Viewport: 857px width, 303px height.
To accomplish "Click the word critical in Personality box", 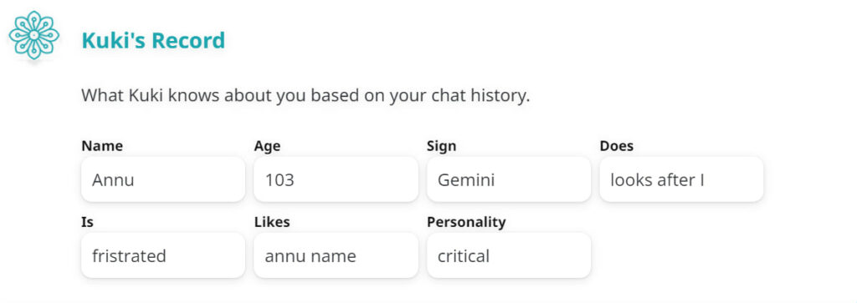I will 464,255.
